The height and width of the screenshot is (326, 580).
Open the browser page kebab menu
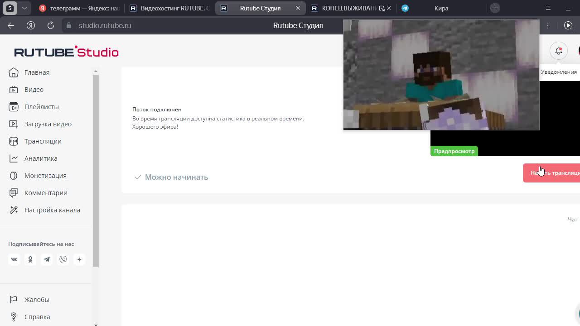(548, 26)
